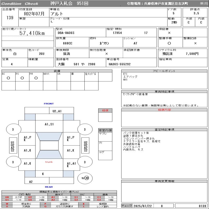
Task: Select the front bumper panel marked U2,A1
Action: click(57, 111)
